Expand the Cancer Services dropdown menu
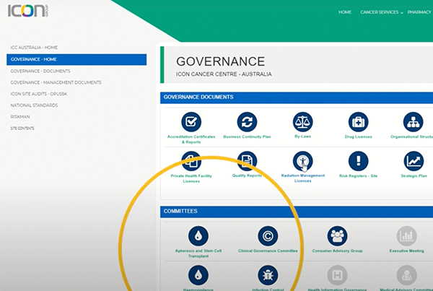 (381, 12)
